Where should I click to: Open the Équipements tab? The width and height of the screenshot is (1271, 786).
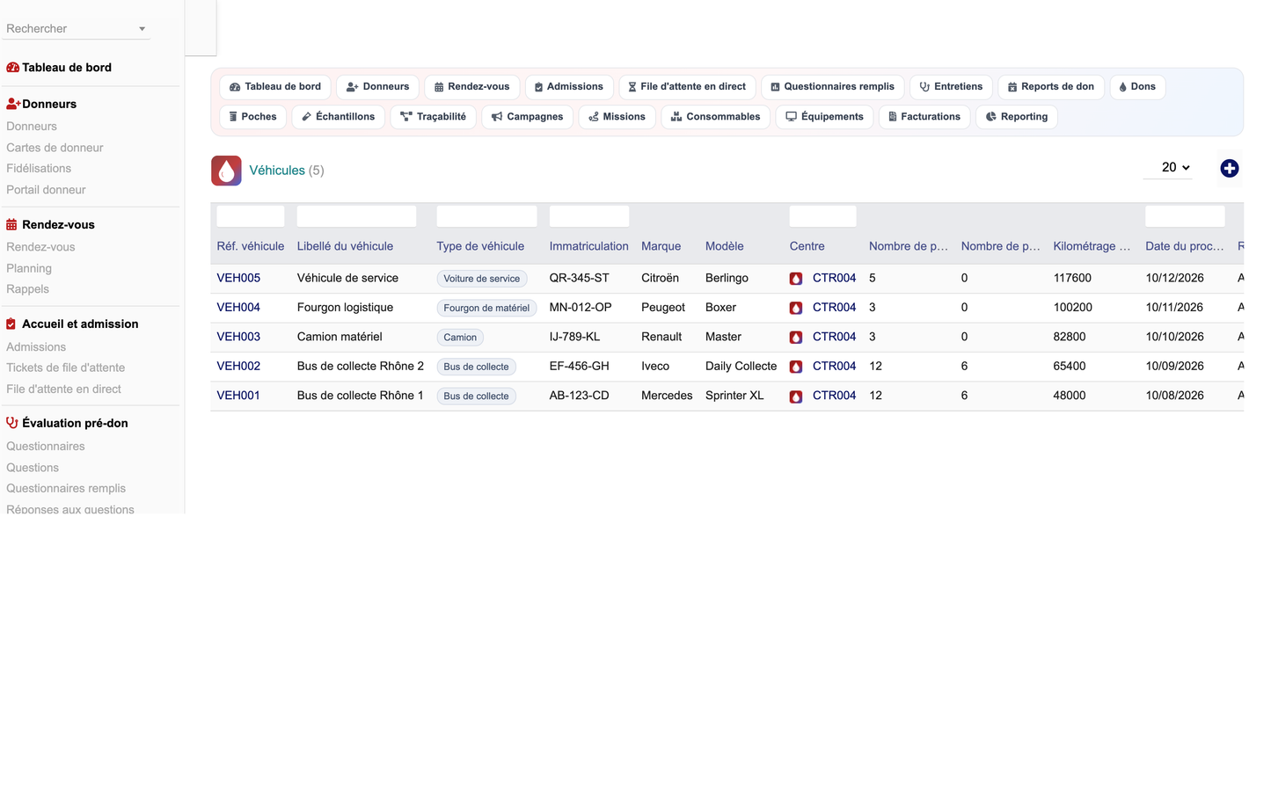tap(824, 117)
